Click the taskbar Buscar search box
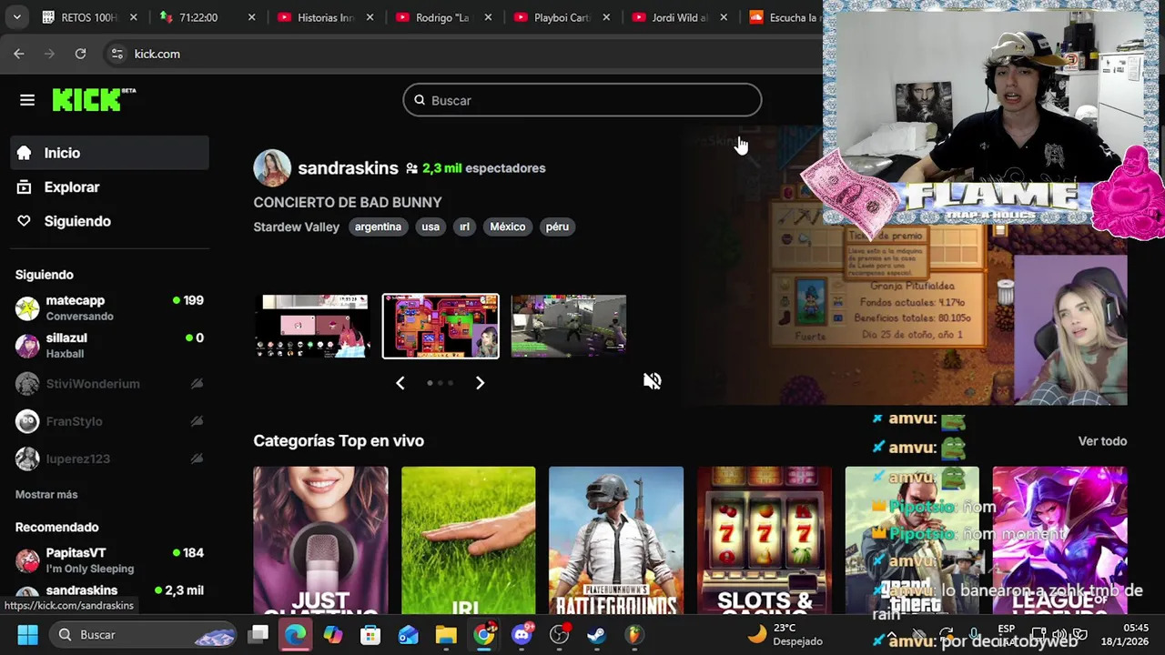Screen dimensions: 1165x655 144,635
